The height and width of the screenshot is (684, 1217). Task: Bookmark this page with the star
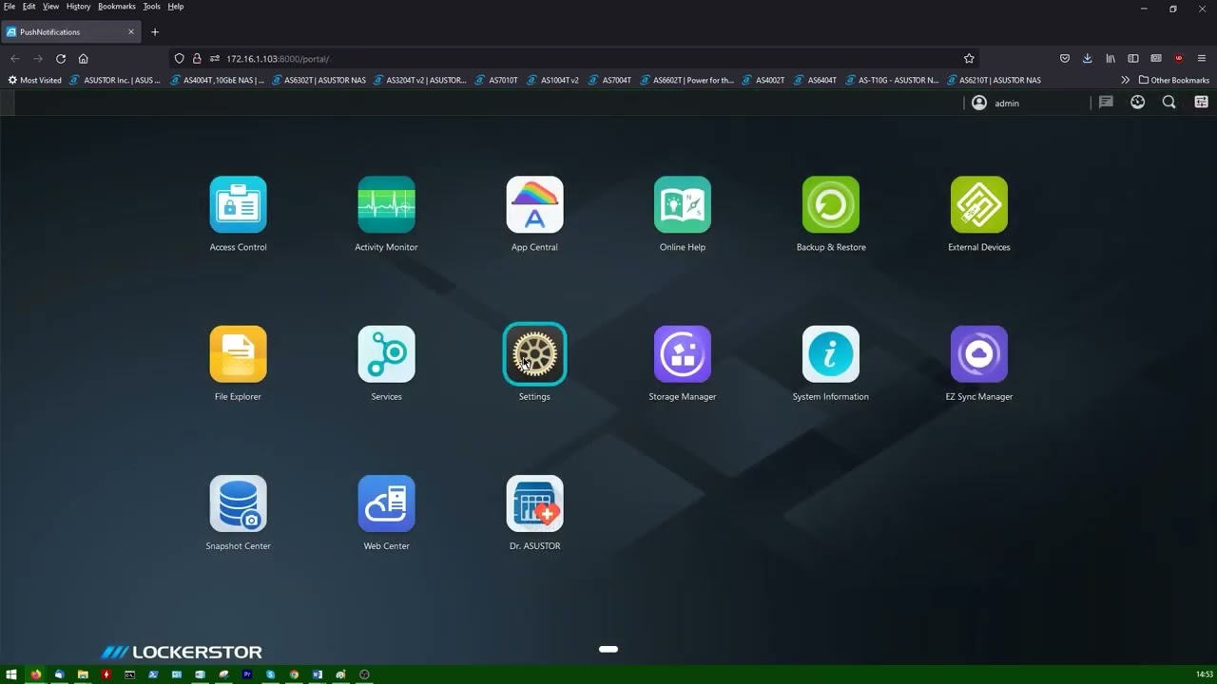click(969, 58)
